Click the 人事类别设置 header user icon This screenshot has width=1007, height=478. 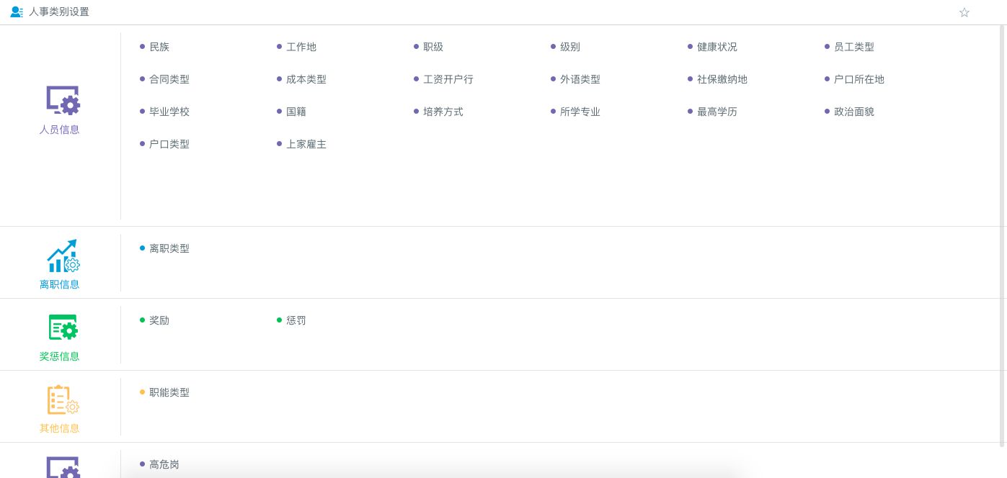point(17,12)
